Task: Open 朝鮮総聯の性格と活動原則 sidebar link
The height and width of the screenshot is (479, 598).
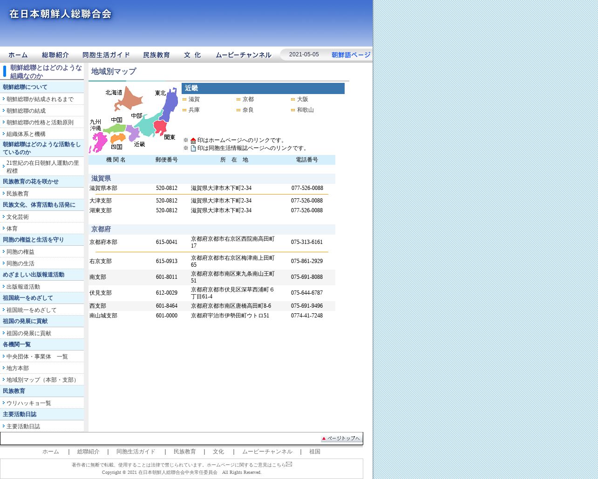Action: 40,122
